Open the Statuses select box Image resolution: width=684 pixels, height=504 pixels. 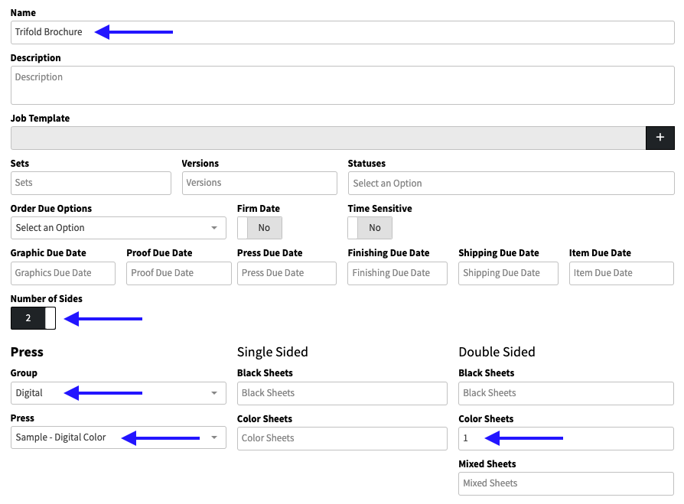pos(511,183)
